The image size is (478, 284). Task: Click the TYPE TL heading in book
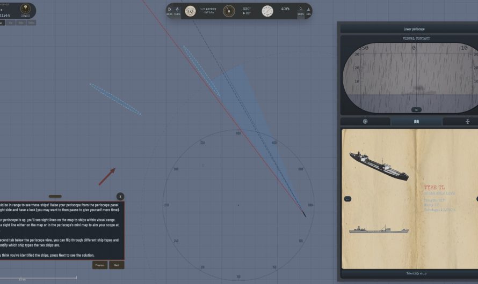click(434, 188)
